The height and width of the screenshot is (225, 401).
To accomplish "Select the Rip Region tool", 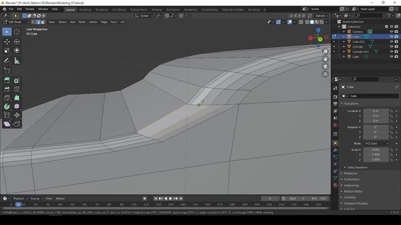I will point(17,124).
